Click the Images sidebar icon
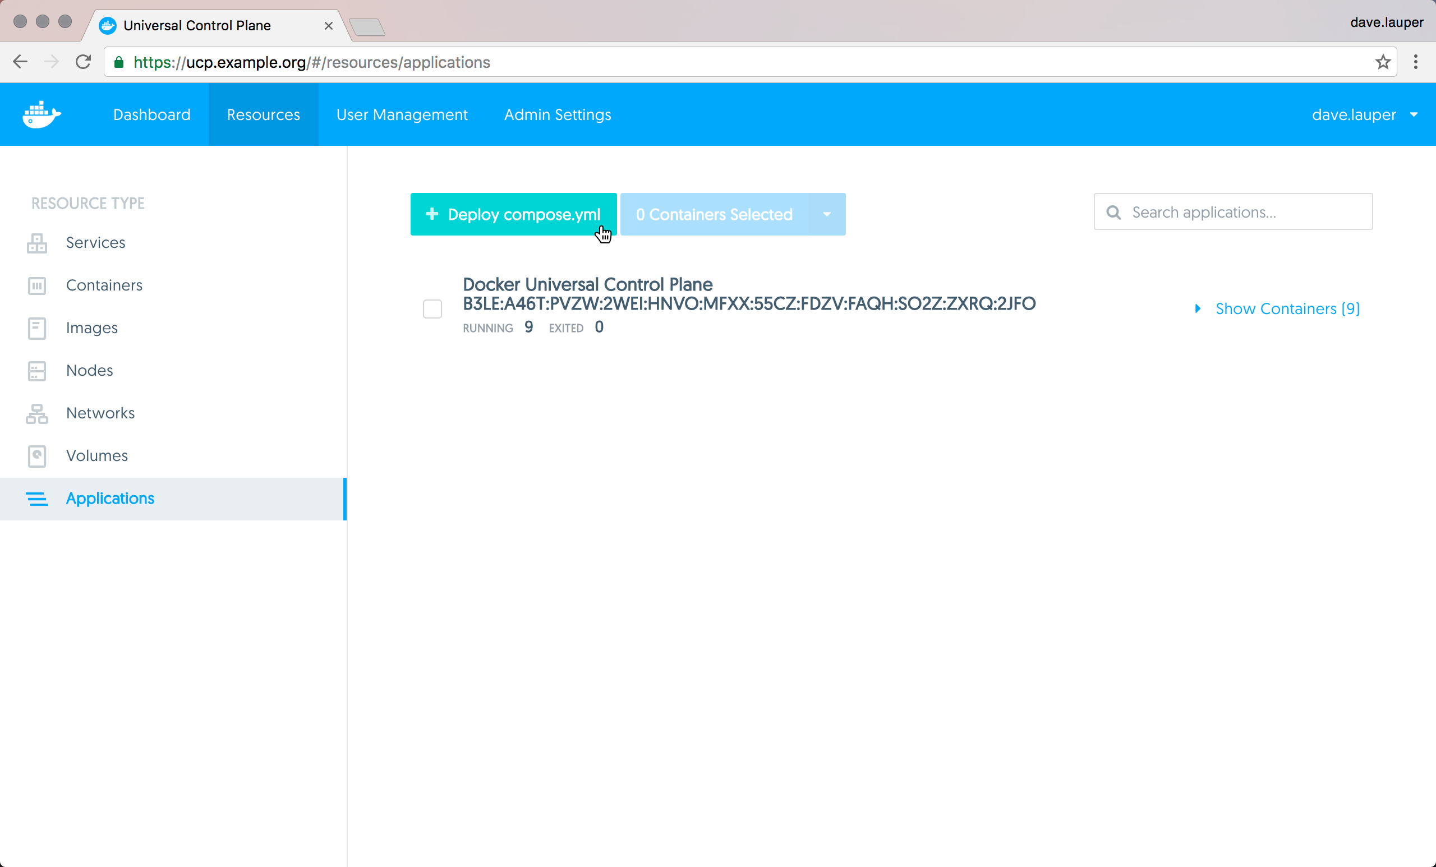Viewport: 1436px width, 867px height. (36, 328)
